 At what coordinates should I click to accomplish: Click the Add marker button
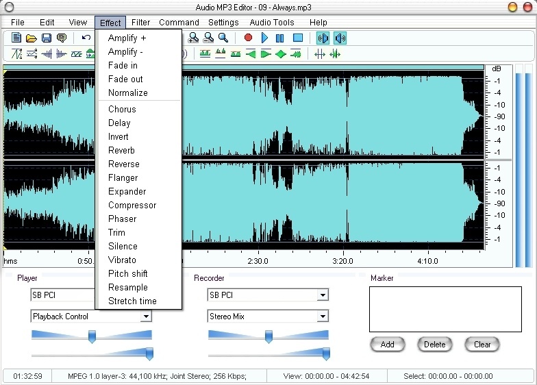(x=388, y=344)
